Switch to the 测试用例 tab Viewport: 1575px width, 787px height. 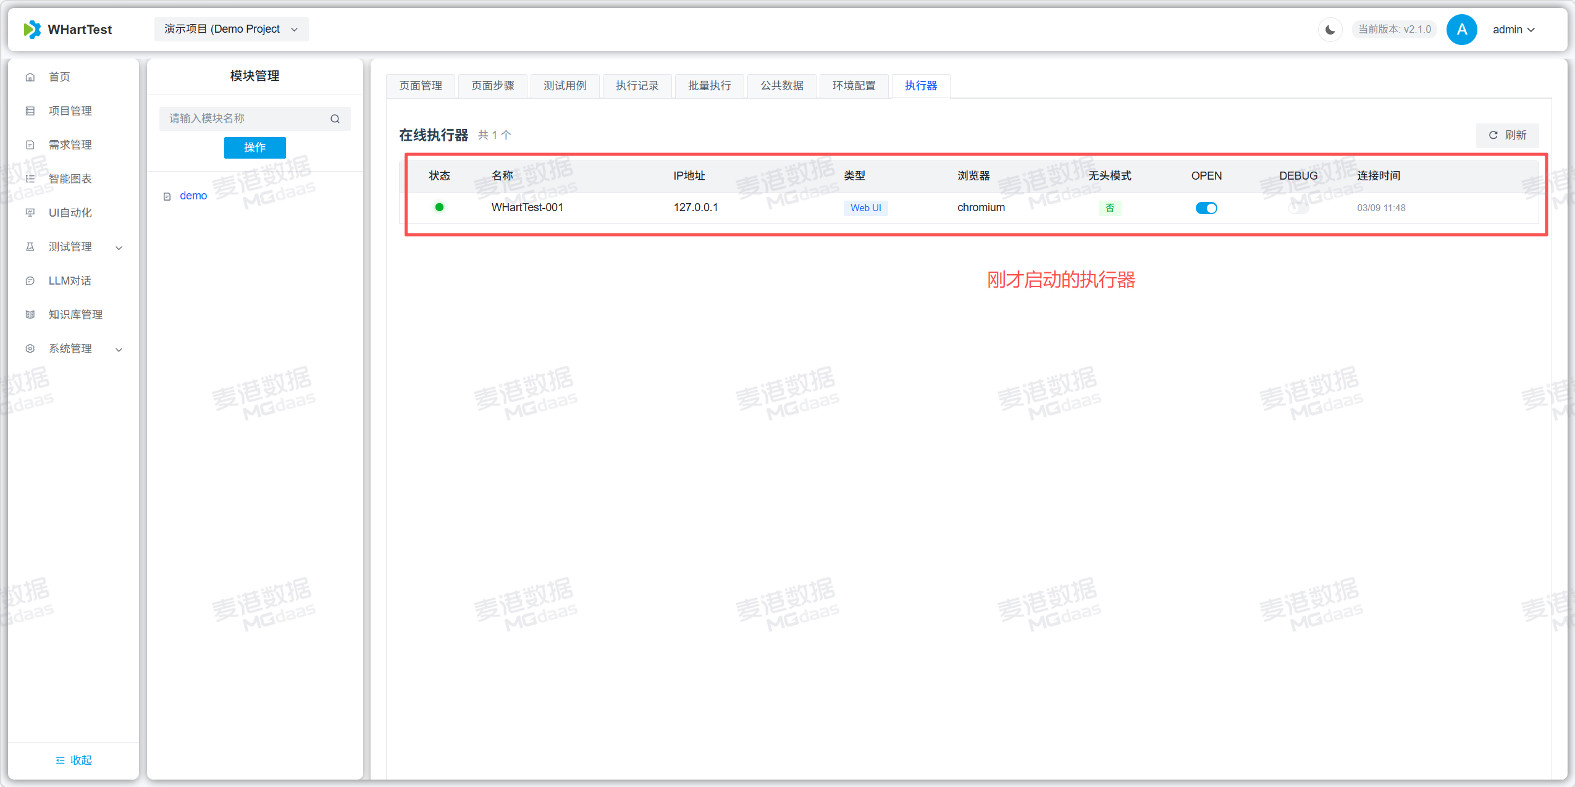565,86
